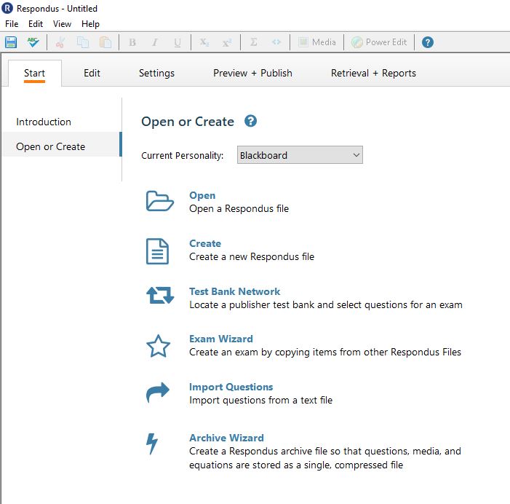This screenshot has height=504, width=510.
Task: Click the Exam Wizard star icon
Action: point(158,346)
